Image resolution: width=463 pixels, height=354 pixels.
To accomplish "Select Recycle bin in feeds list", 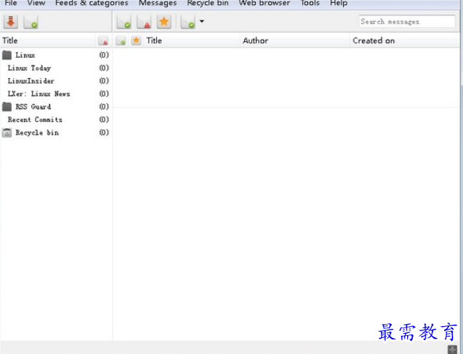I will pyautogui.click(x=56, y=132).
